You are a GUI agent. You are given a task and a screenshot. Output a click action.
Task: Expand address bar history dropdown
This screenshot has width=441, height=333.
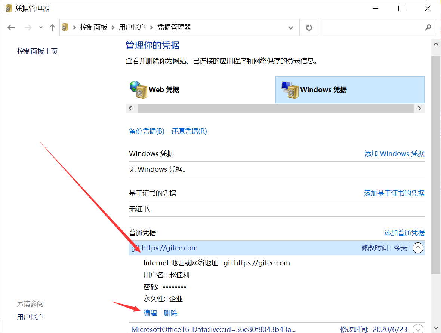pos(291,28)
